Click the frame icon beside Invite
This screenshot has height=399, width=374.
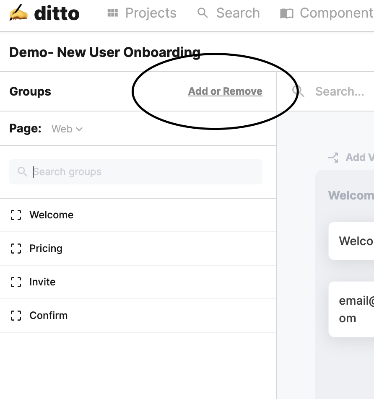16,282
